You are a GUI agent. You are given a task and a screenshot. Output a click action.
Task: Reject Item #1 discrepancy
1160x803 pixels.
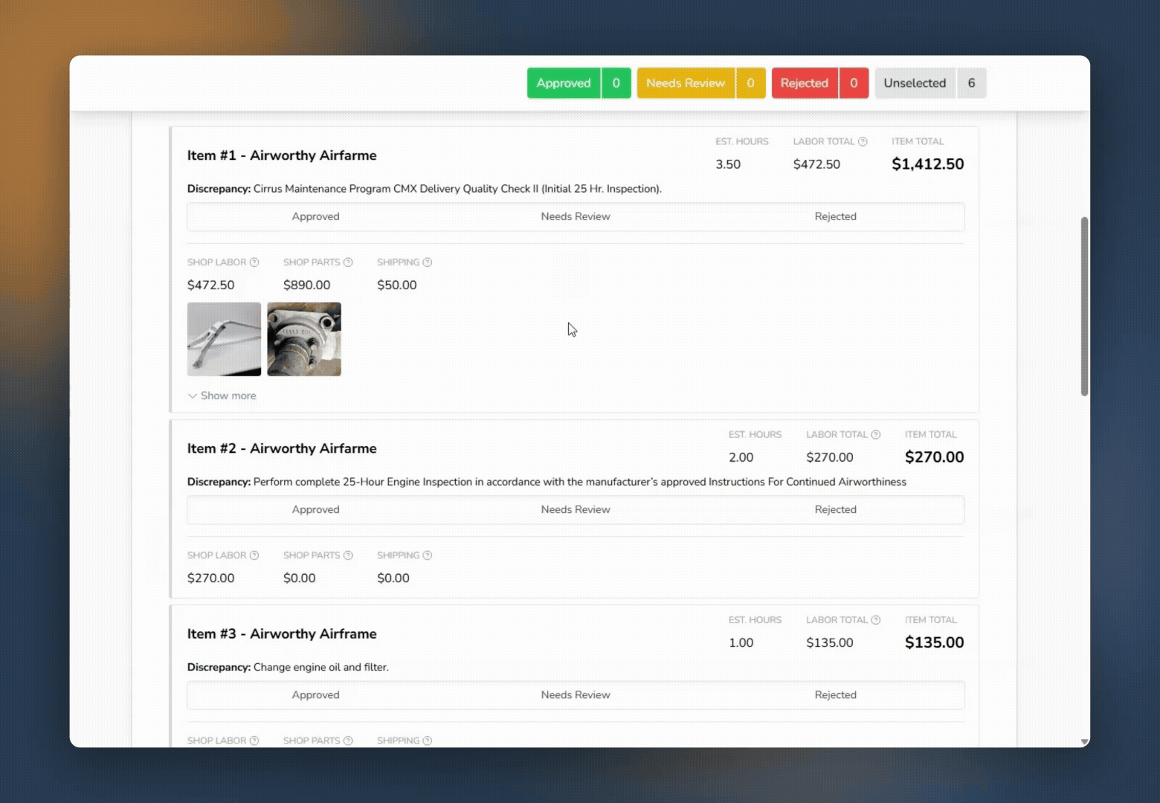pos(835,217)
